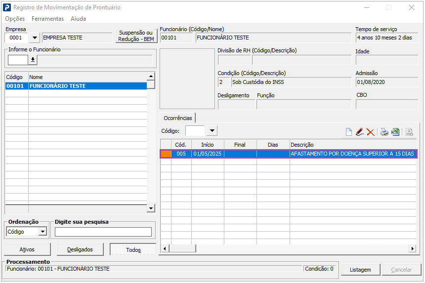This screenshot has width=425, height=283.
Task: Click the occurrences horizontal scrollbar thumb
Action: 183,248
